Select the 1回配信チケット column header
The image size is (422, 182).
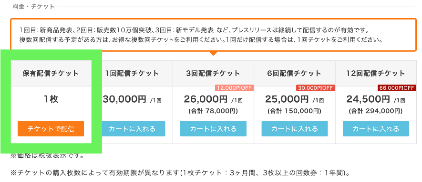coord(132,73)
